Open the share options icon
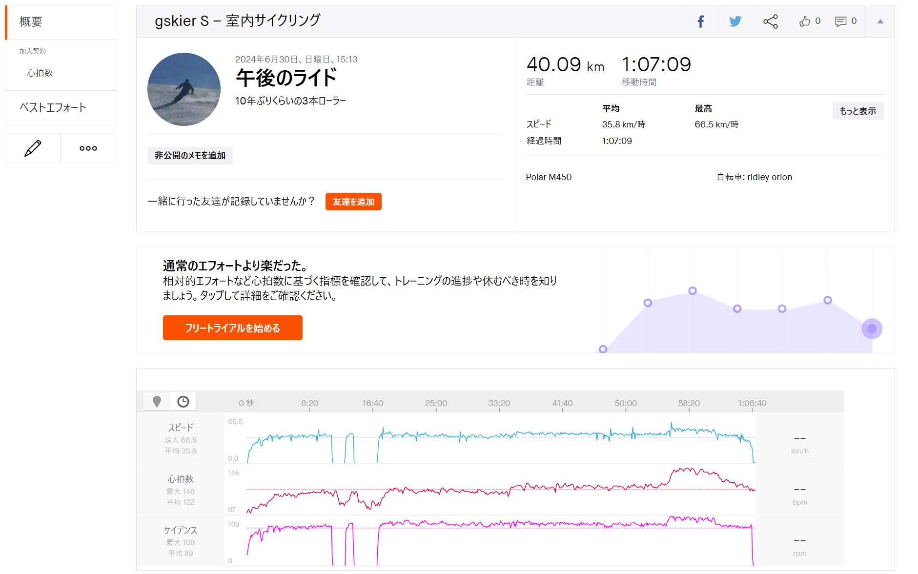 point(770,21)
